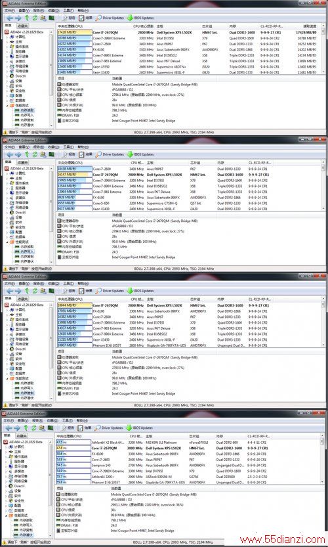
Task: Click the green monitor icon in second window toolbar
Action: point(52,154)
